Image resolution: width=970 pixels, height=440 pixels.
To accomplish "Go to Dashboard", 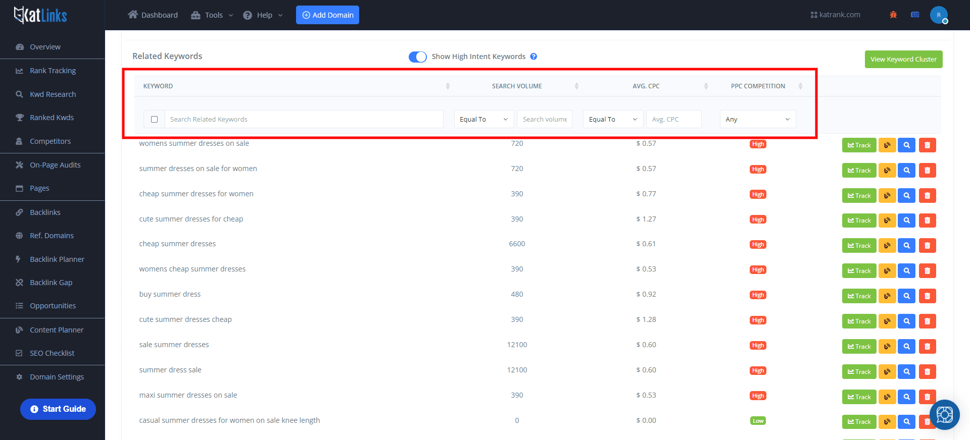I will (153, 15).
